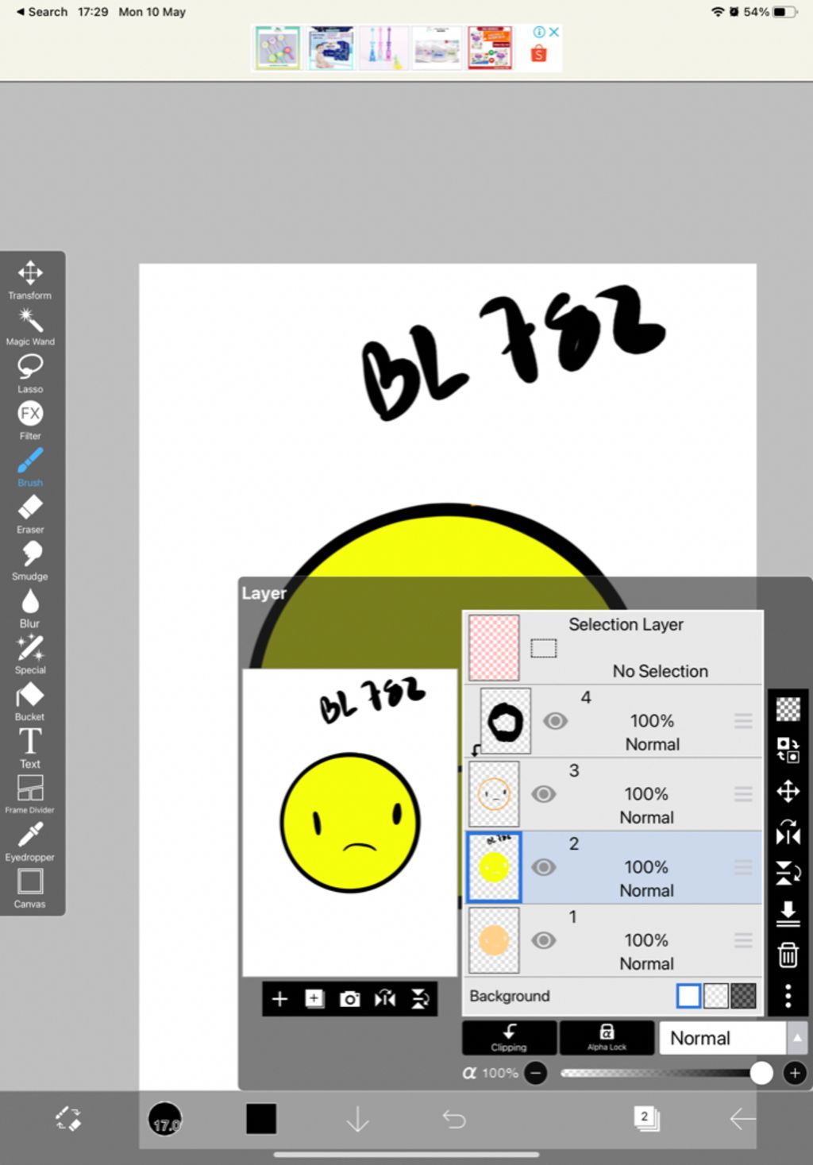Select the Magic Wand tool
This screenshot has width=813, height=1165.
pos(30,327)
